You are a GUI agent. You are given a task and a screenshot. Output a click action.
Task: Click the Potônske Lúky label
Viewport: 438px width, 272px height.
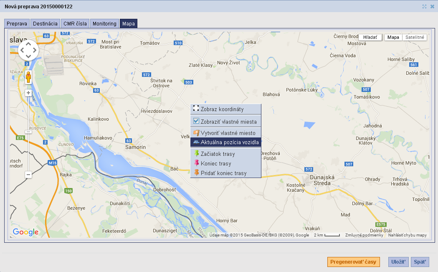click(302, 90)
